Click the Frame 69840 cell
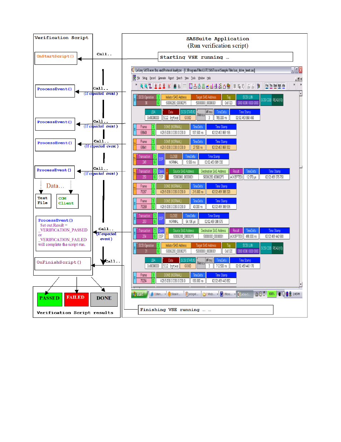341x442 pixels. pos(144,130)
